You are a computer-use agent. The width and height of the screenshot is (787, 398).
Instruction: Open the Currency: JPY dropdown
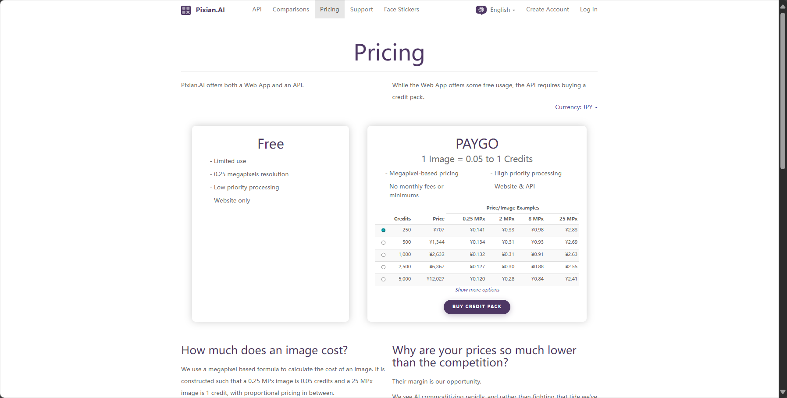tap(576, 107)
